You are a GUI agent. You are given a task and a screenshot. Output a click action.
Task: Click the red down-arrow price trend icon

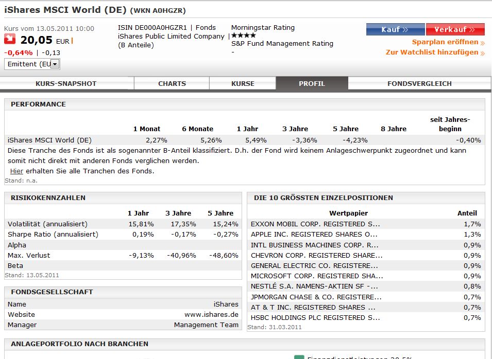coord(10,39)
